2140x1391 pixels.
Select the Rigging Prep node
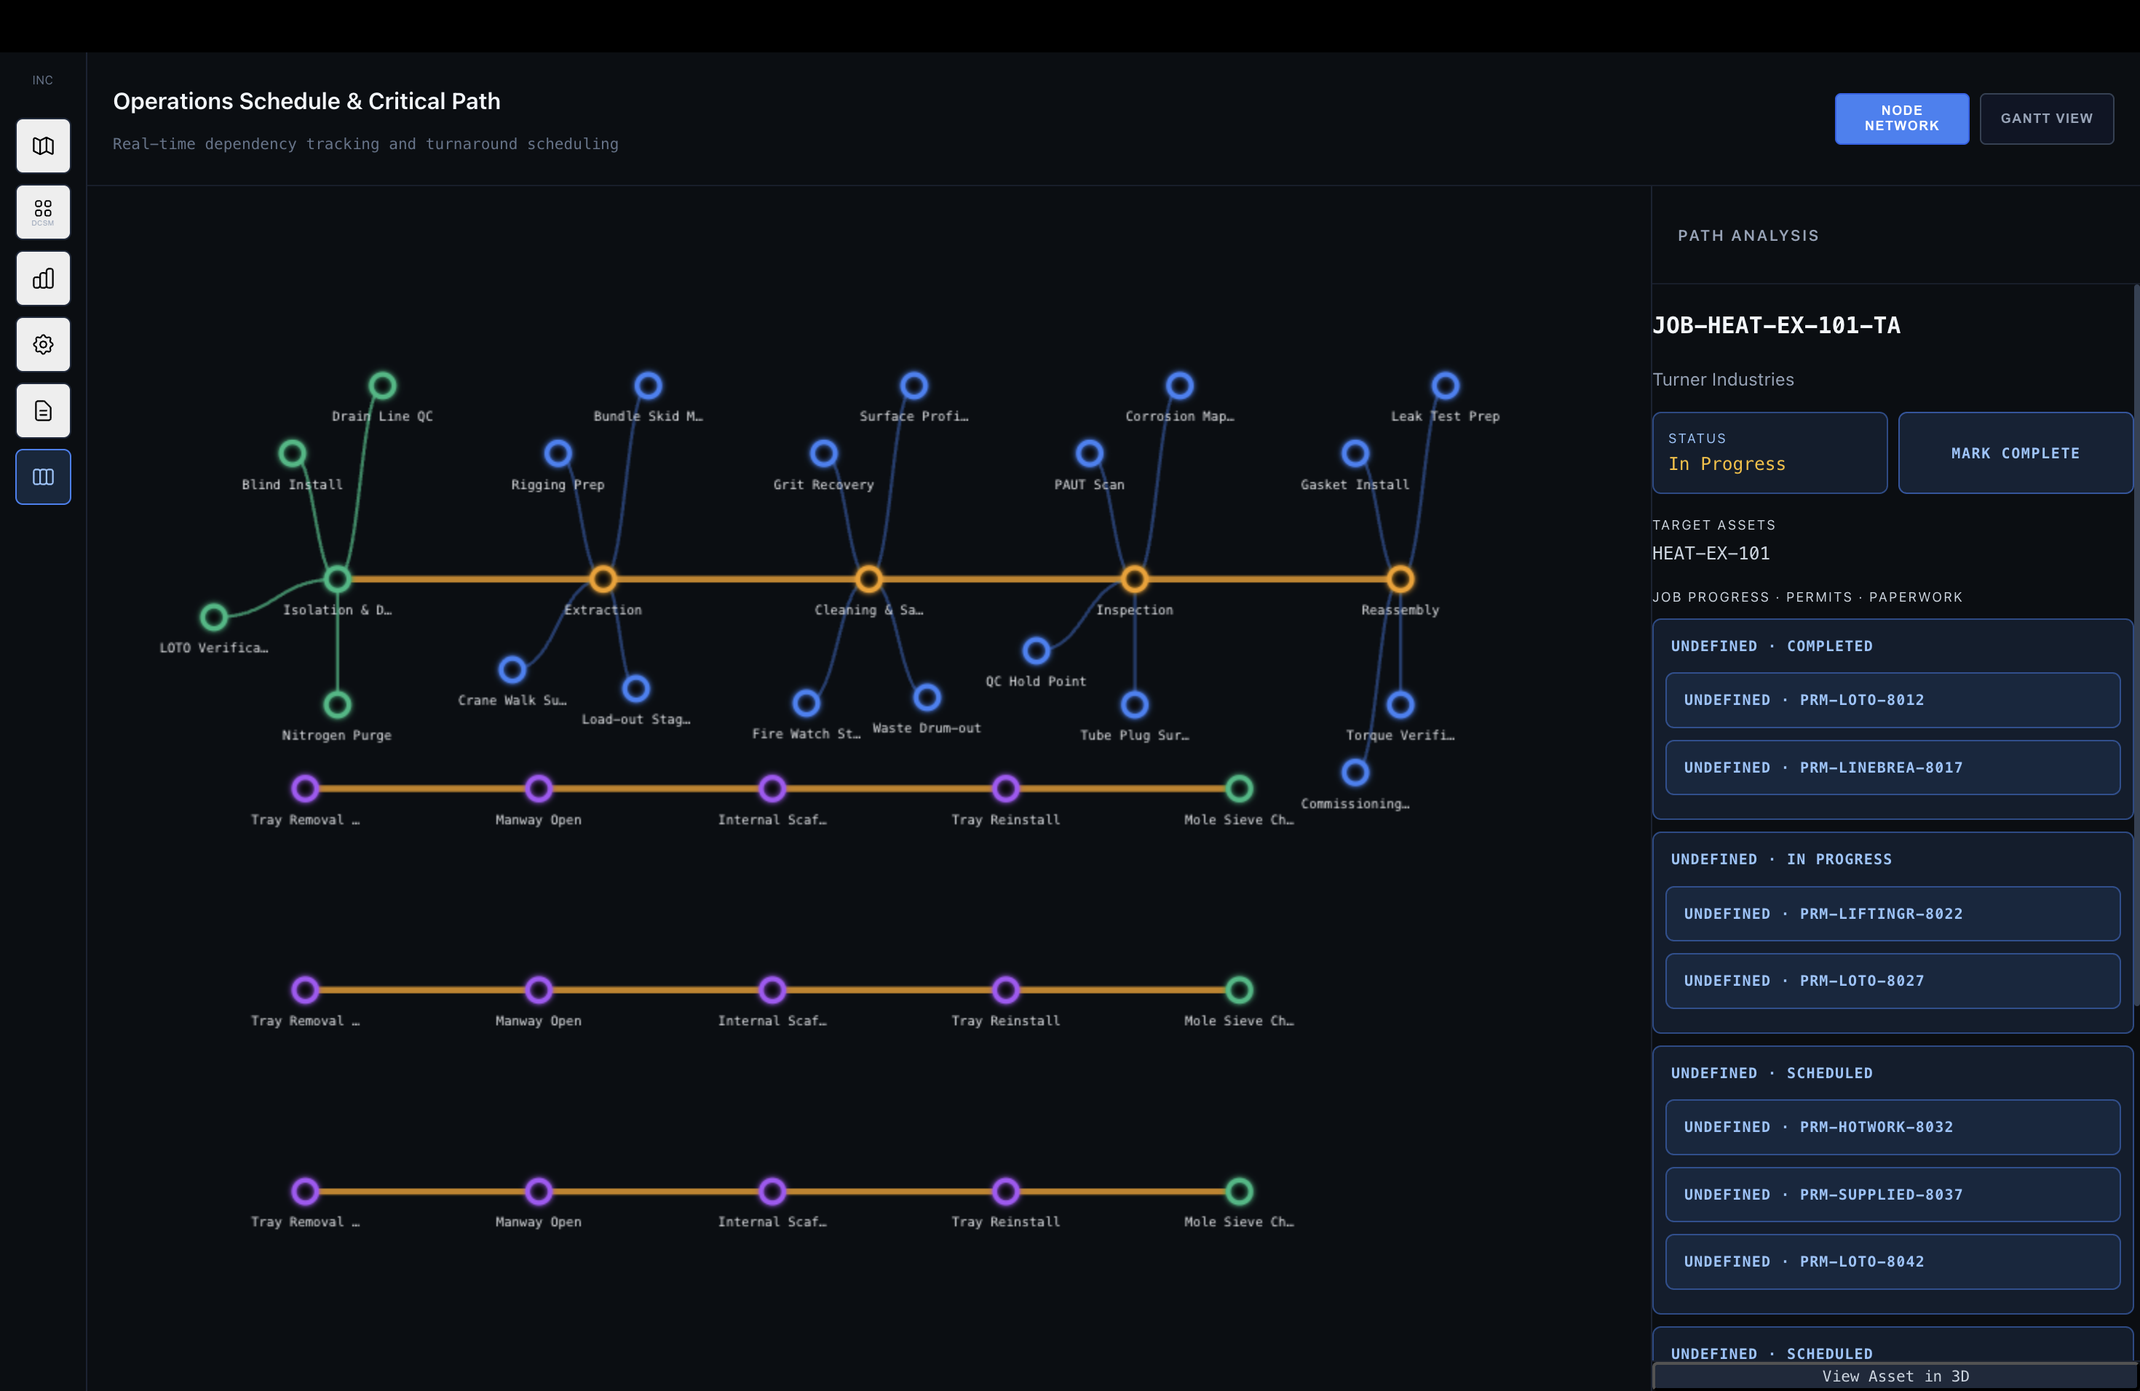tap(558, 453)
